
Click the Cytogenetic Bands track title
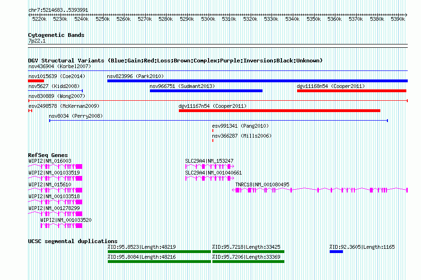[x=56, y=35]
